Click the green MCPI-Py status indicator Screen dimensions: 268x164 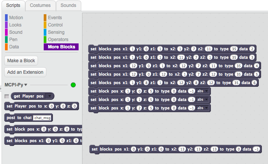click(73, 85)
